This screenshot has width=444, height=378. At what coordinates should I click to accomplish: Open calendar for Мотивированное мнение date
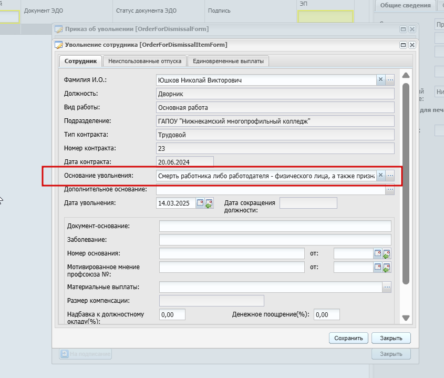[378, 267]
